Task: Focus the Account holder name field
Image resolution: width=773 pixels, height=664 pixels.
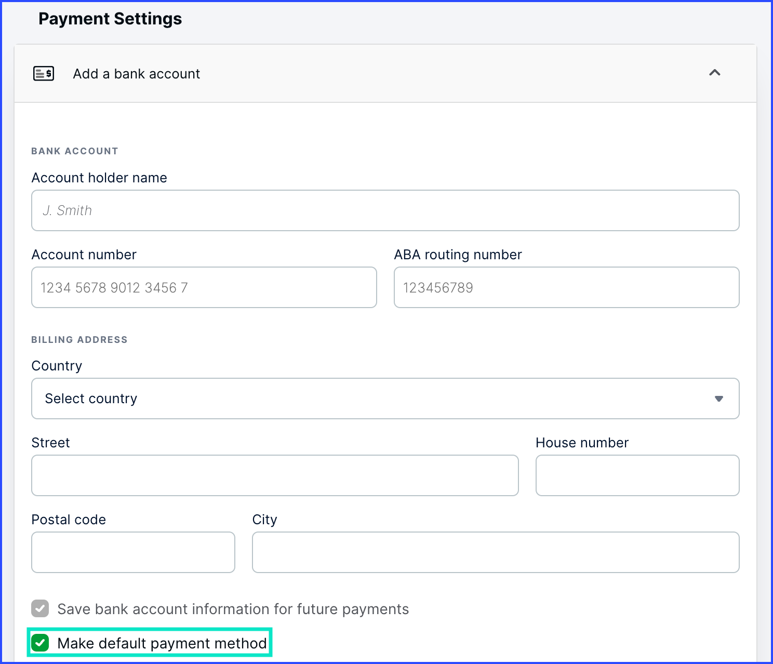Action: click(x=385, y=210)
